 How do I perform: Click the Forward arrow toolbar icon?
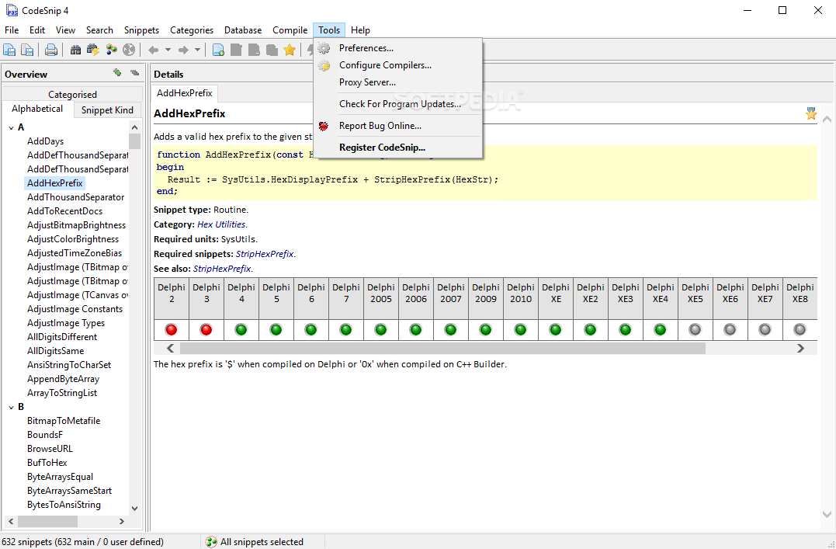click(183, 50)
